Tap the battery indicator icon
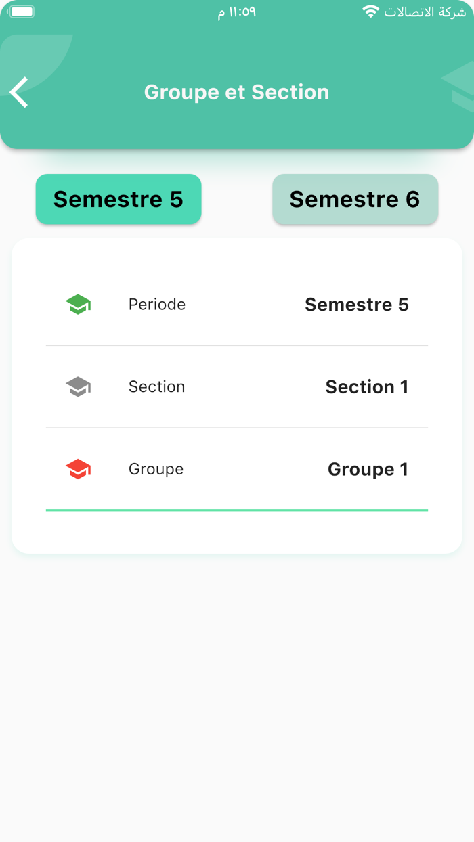The height and width of the screenshot is (842, 474). [22, 12]
